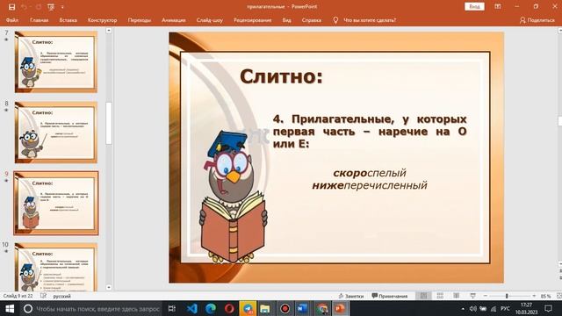Image resolution: width=562 pixels, height=316 pixels.
Task: Open Telegram from taskbar
Action: [248, 308]
